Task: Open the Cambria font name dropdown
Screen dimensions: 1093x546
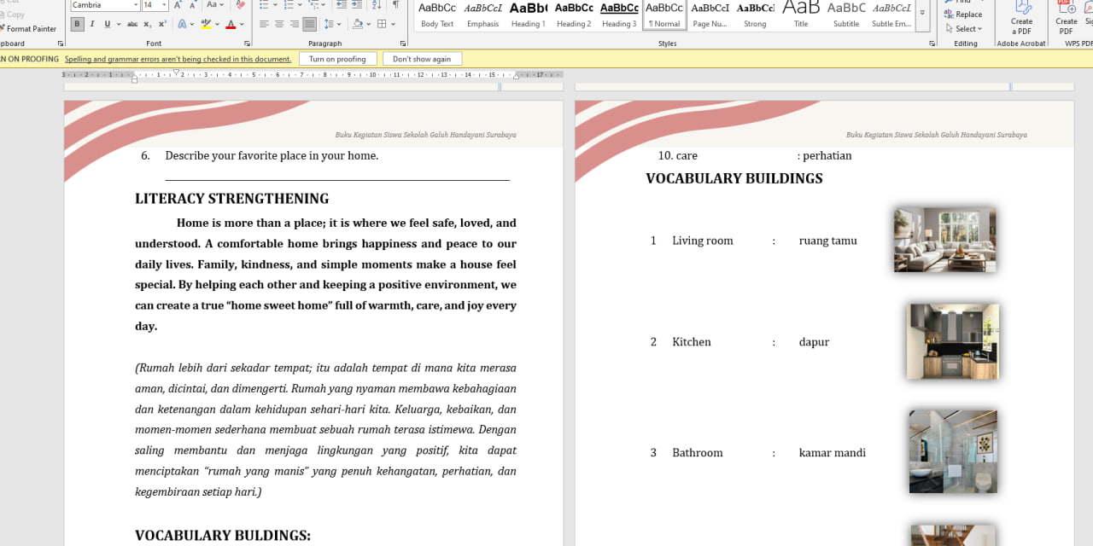Action: [136, 5]
